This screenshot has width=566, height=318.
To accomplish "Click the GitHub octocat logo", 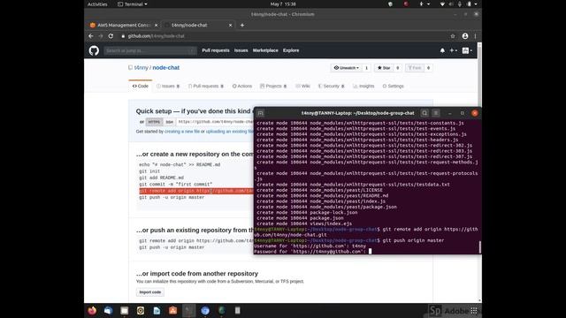I will tap(94, 50).
